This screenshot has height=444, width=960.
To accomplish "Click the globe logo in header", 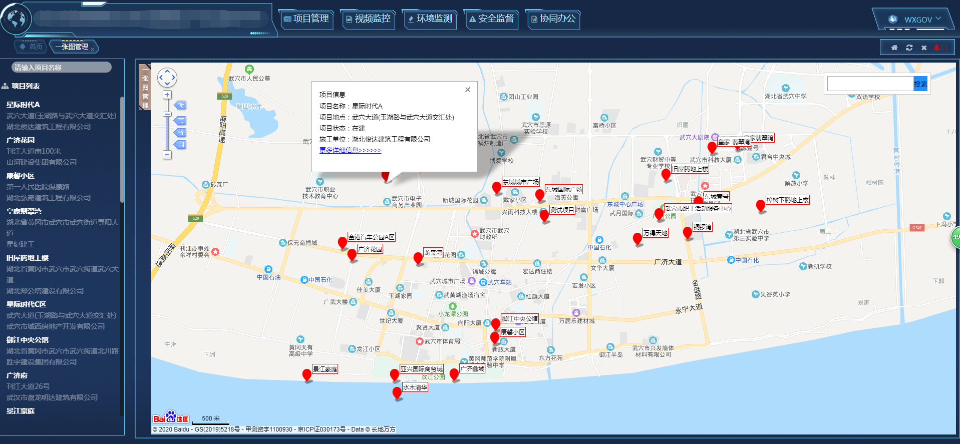I will [16, 20].
